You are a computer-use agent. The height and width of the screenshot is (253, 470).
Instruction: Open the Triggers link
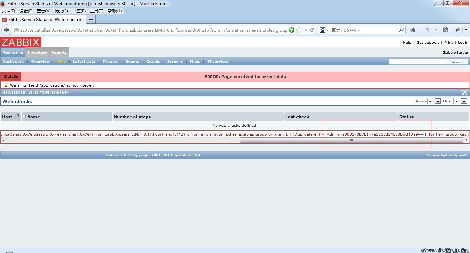pyautogui.click(x=111, y=62)
